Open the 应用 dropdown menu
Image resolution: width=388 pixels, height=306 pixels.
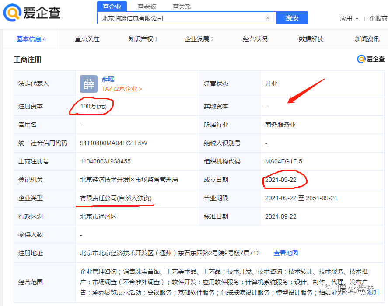coord(349,18)
